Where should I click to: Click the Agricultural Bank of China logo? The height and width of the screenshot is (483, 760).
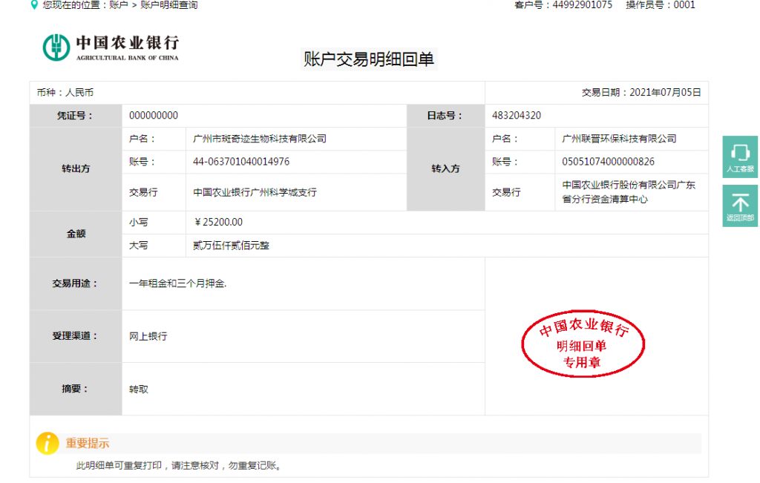tap(111, 47)
